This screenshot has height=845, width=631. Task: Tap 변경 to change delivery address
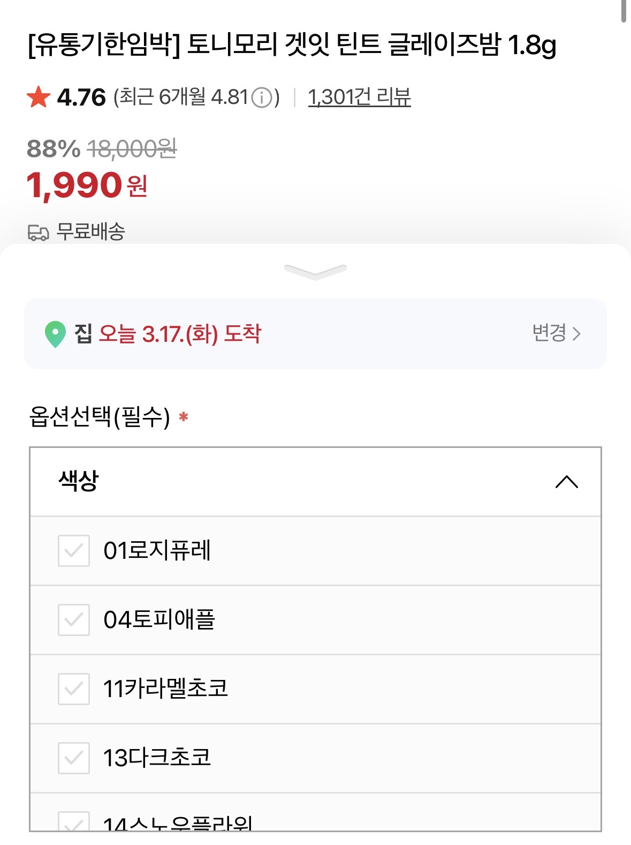tap(556, 333)
